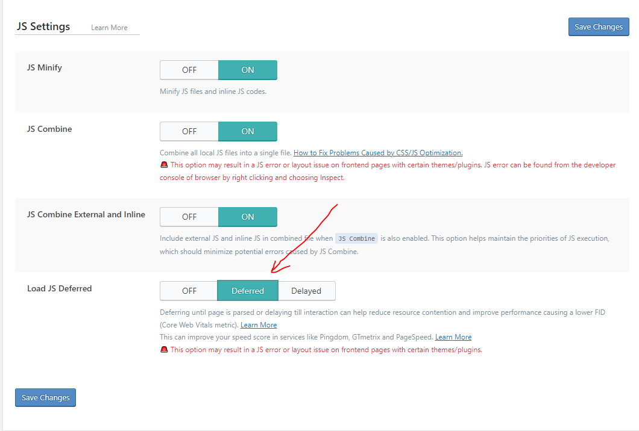The image size is (639, 431).
Task: Click the warning siren icon under Load JS Deferred
Action: 164,350
